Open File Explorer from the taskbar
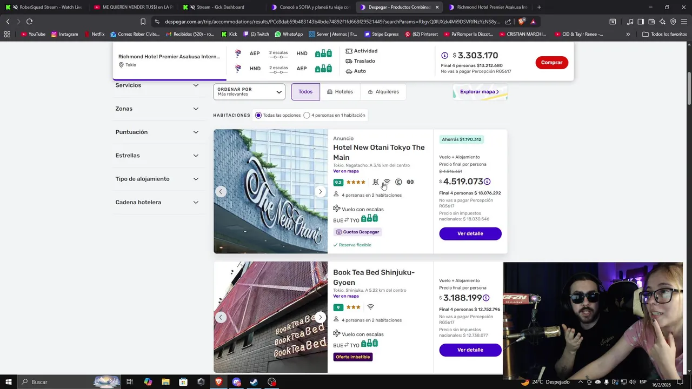Image resolution: width=692 pixels, height=389 pixels. (x=165, y=382)
